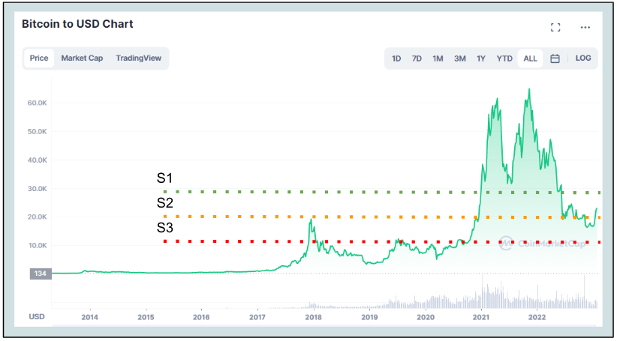Viewport: 617px width, 341px height.
Task: Select the YTD time range
Action: pyautogui.click(x=504, y=58)
